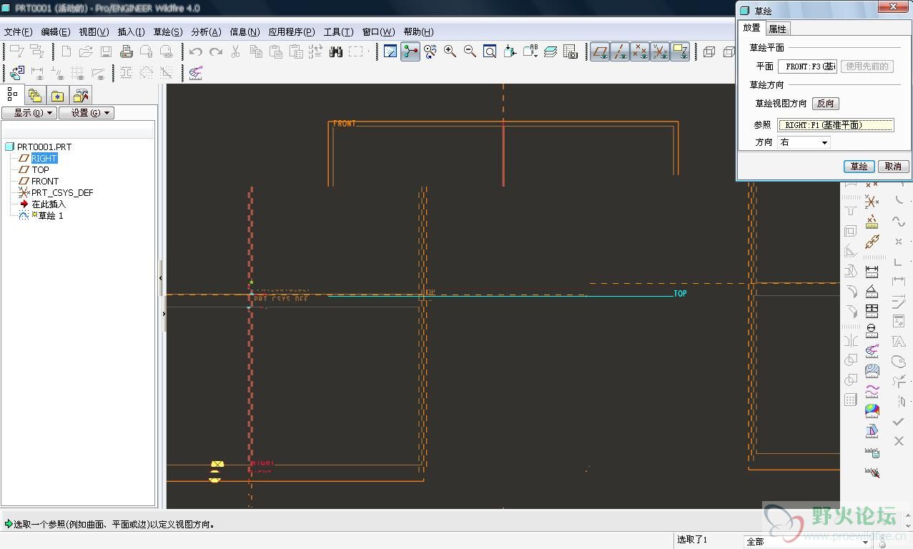Click the Wireframe display cube icon

click(x=709, y=51)
